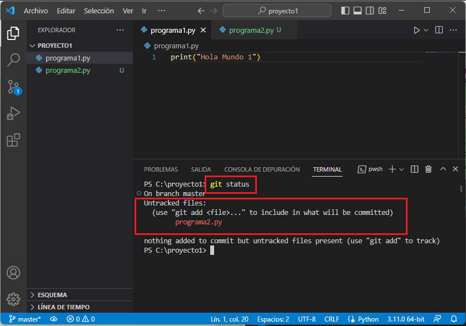
Task: Change indentation via Espacios: 2
Action: tap(273, 319)
